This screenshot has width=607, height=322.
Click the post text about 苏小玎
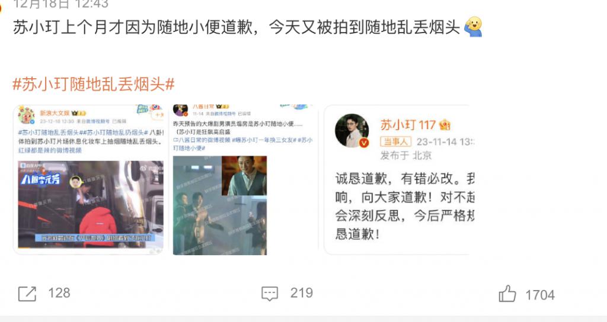(236, 27)
